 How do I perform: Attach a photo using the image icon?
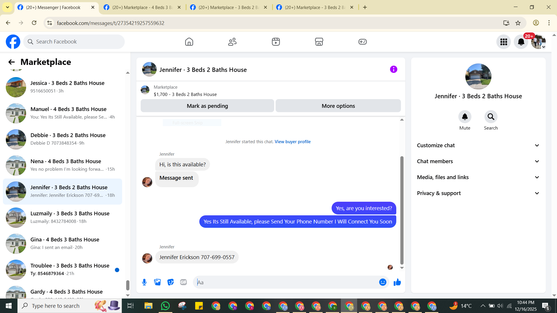[x=157, y=282]
